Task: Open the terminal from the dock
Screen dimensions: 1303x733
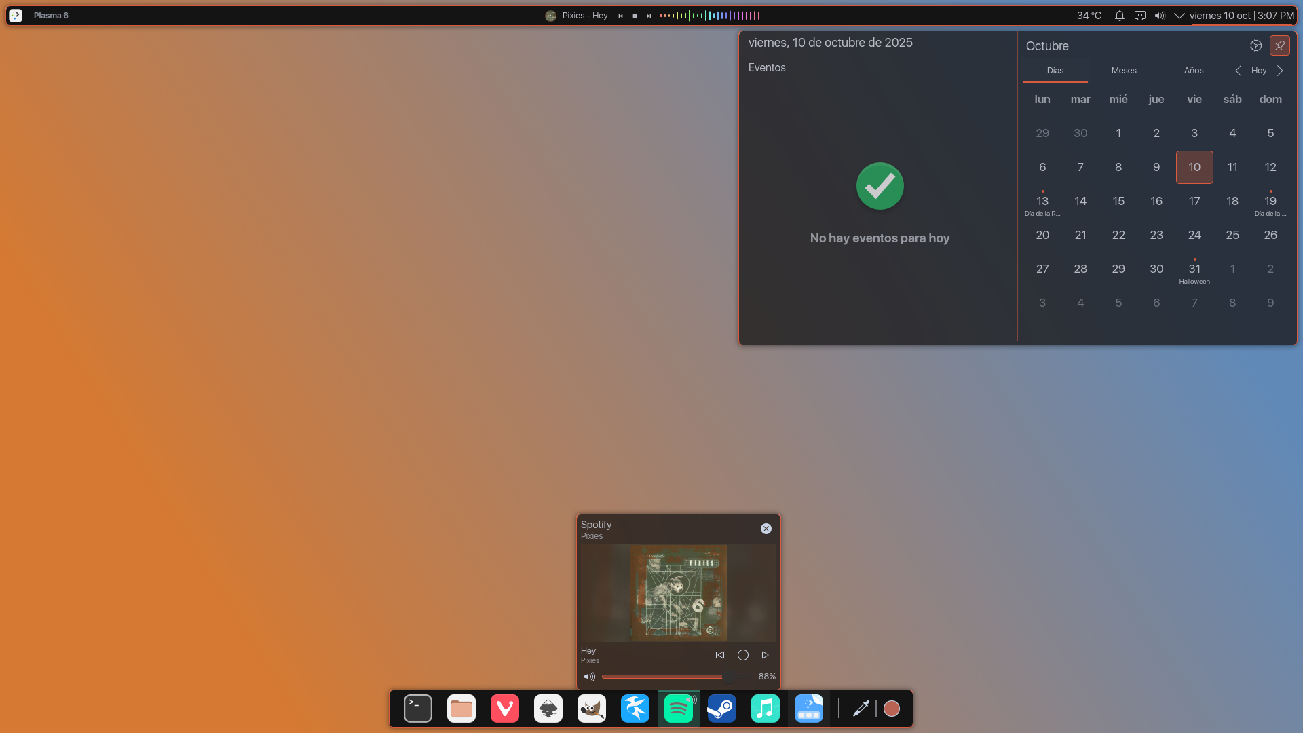Action: pos(418,709)
